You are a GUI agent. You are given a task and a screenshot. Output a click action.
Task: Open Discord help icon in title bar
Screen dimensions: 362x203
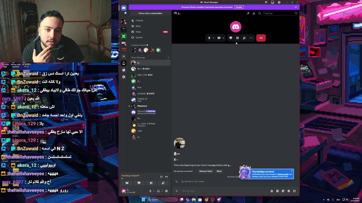point(279,2)
